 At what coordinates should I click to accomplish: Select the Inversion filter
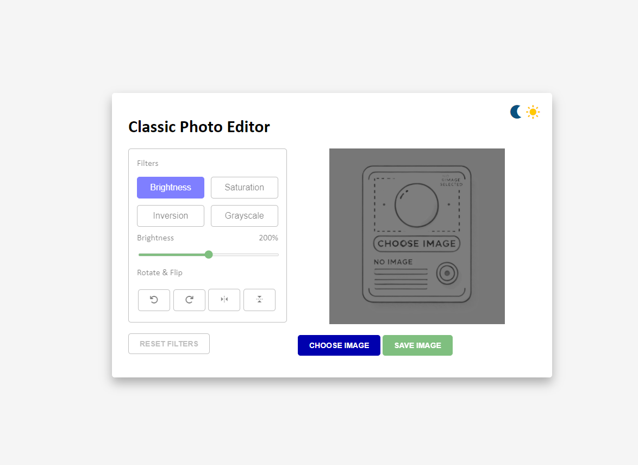171,216
